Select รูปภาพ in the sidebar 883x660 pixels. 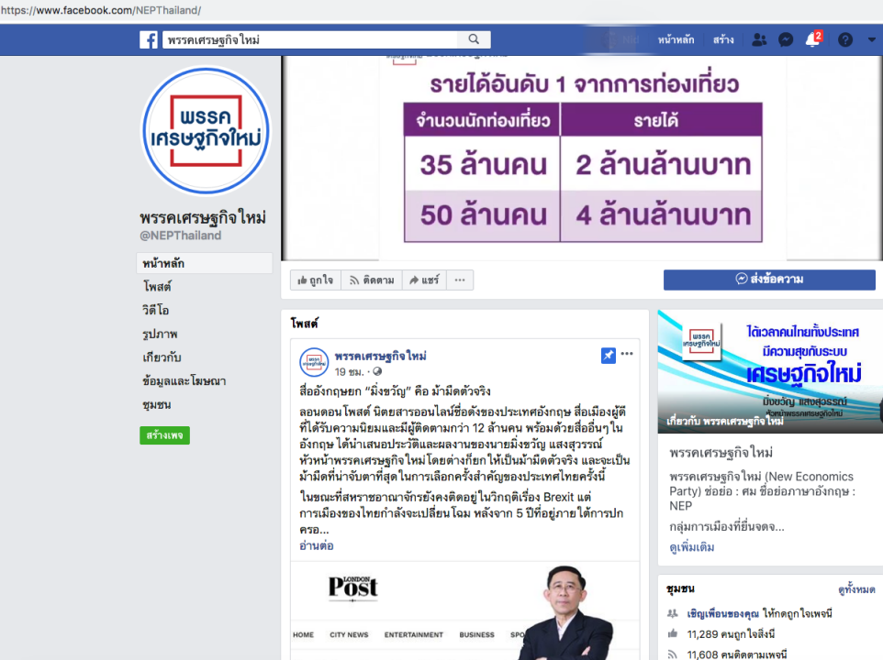coord(160,334)
